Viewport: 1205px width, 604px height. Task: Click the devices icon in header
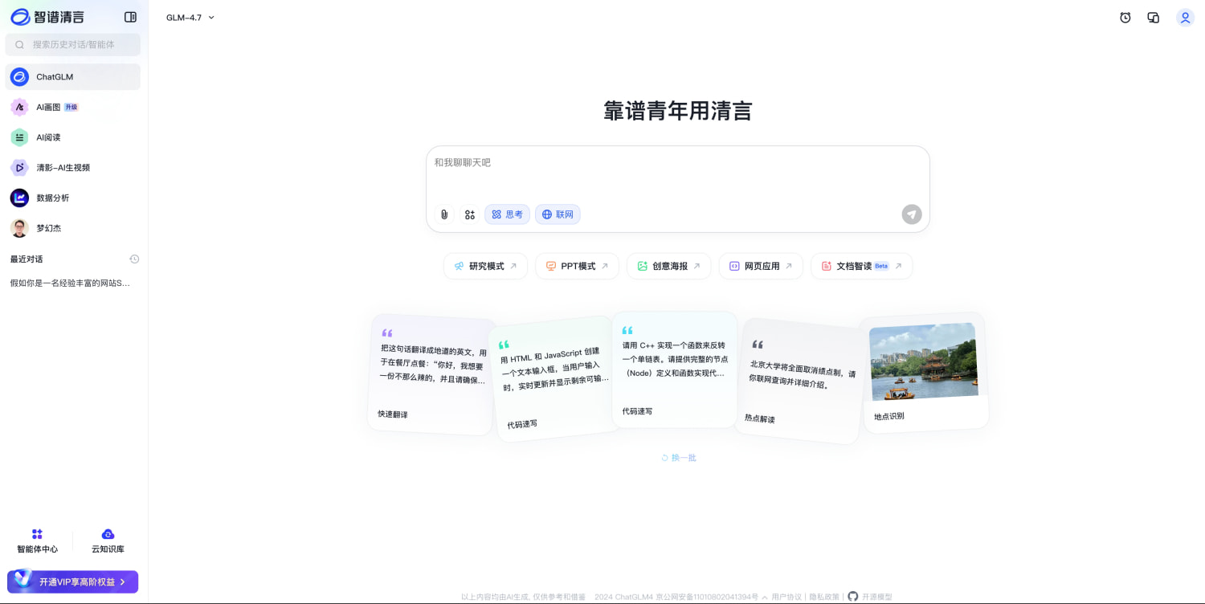tap(1154, 18)
